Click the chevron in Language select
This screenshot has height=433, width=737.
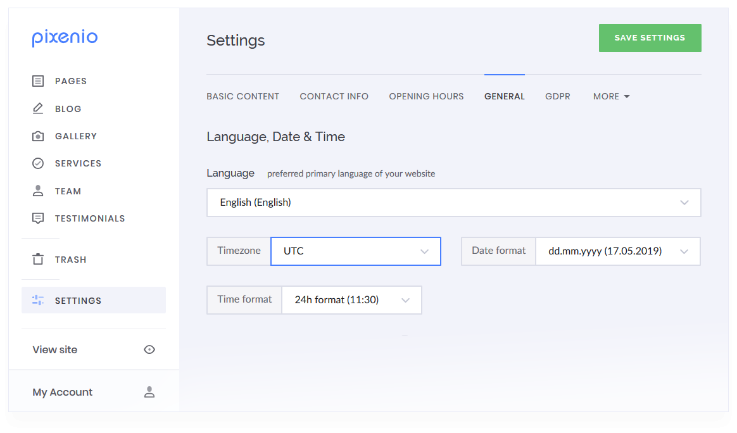tap(684, 203)
